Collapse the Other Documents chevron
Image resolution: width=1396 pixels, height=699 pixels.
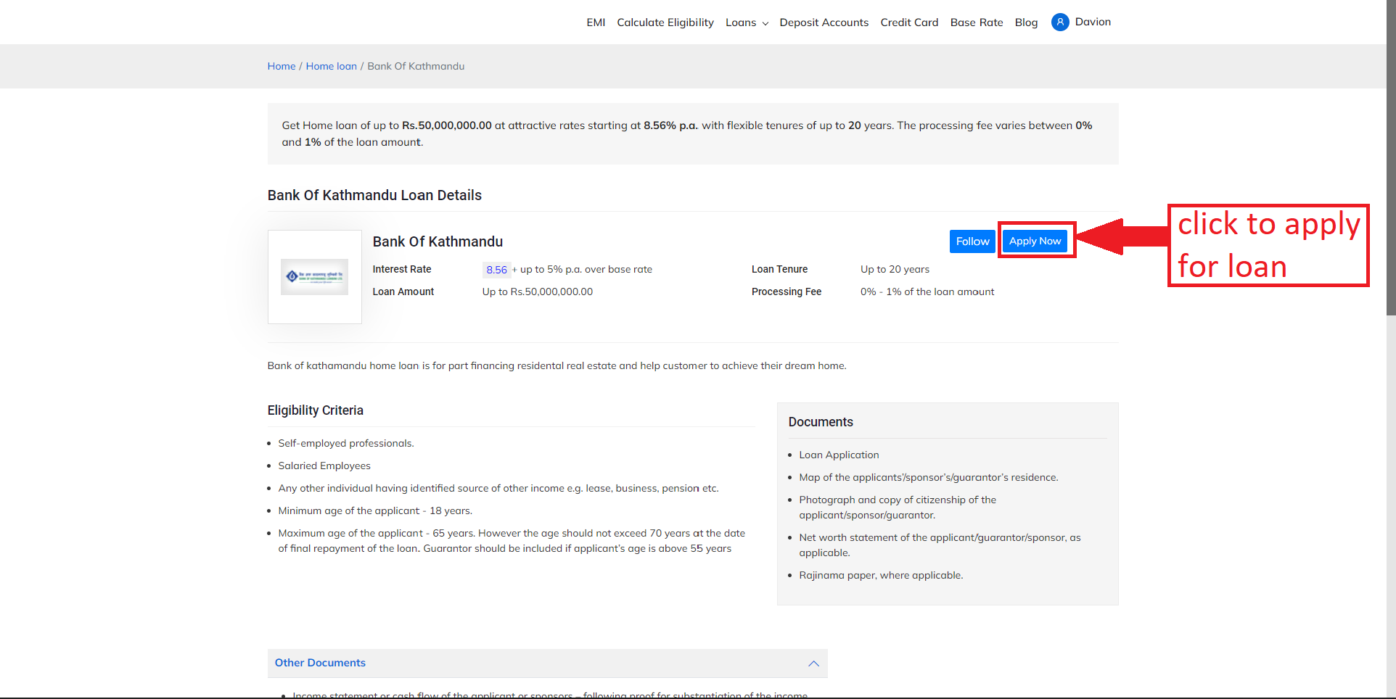pyautogui.click(x=813, y=663)
